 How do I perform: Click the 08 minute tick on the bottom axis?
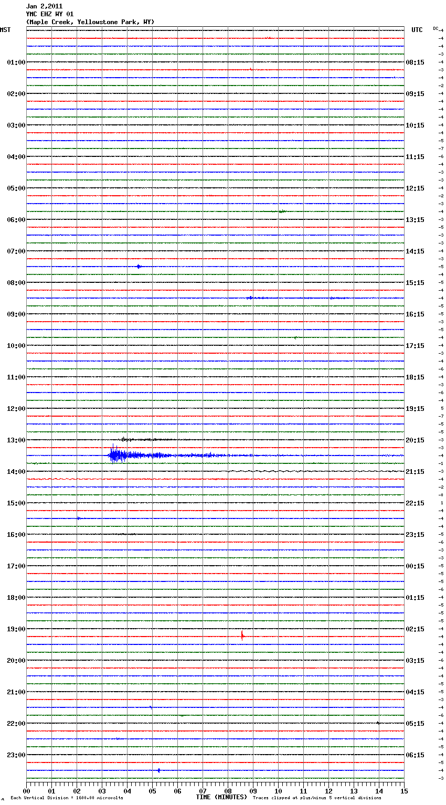pos(228,791)
